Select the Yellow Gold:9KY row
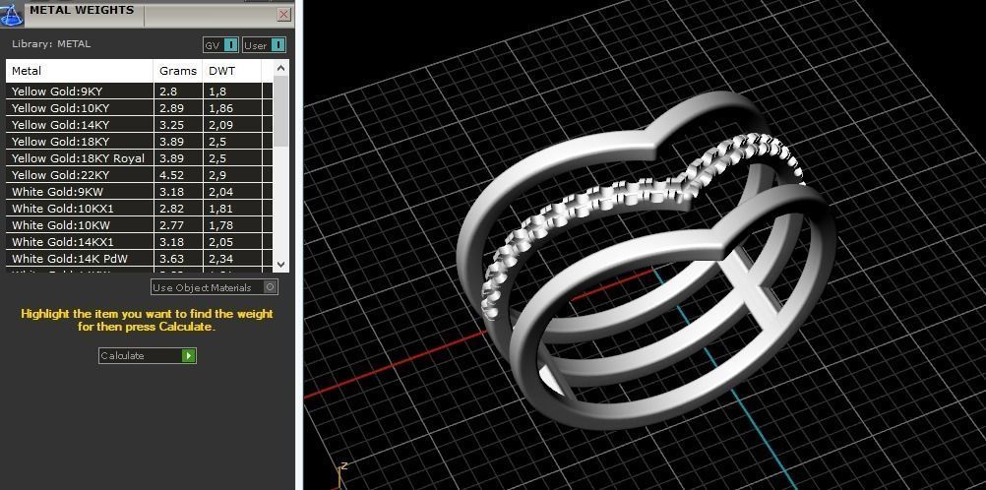Screen dimensions: 986x490 (x=140, y=92)
